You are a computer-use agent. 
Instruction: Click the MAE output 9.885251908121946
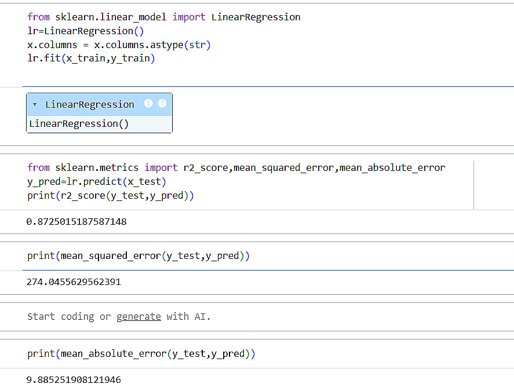[74, 380]
